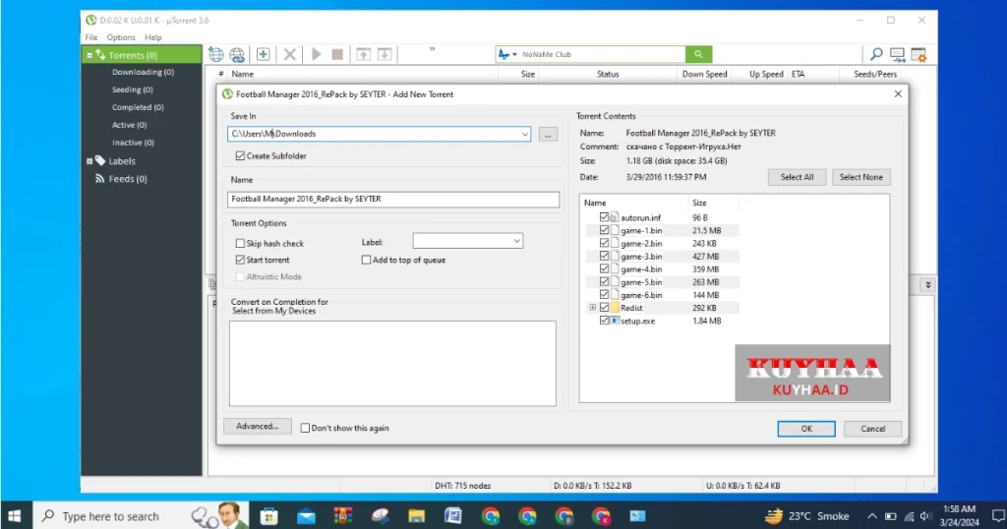
Task: Click Select None button
Action: [860, 177]
